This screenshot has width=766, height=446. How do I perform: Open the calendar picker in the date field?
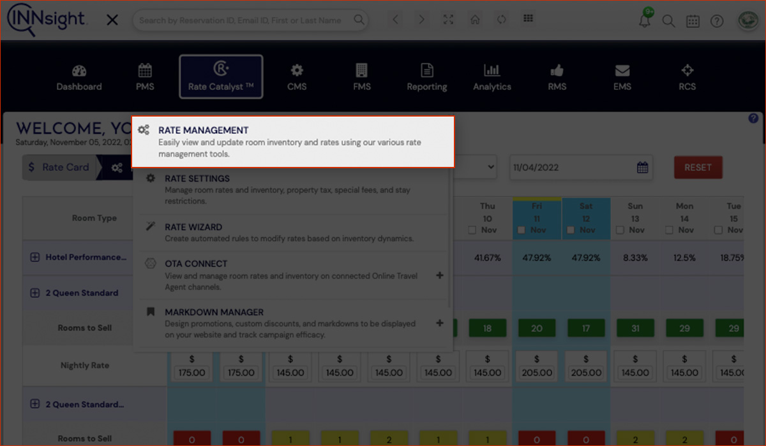point(643,168)
